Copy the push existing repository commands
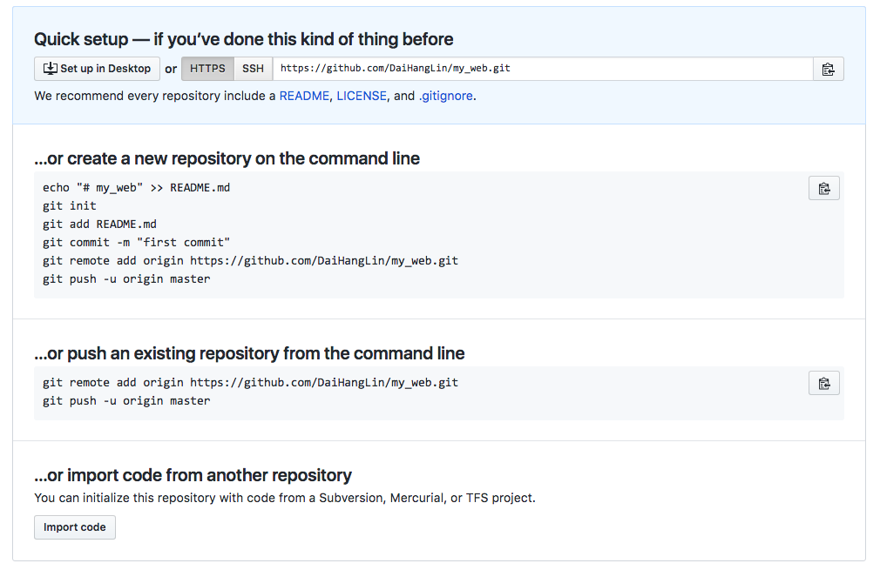 click(824, 384)
